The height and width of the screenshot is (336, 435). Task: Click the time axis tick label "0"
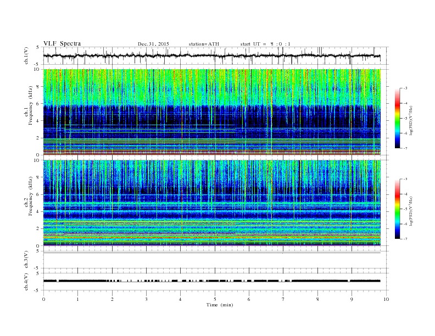coord(43,299)
